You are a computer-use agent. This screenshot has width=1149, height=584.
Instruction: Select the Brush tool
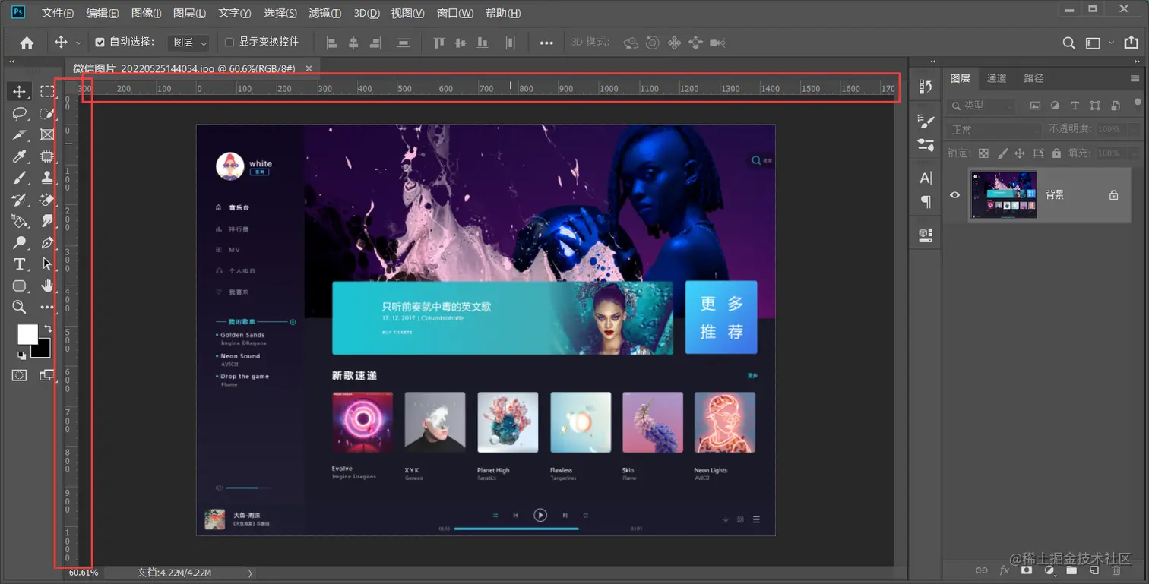[x=20, y=178]
